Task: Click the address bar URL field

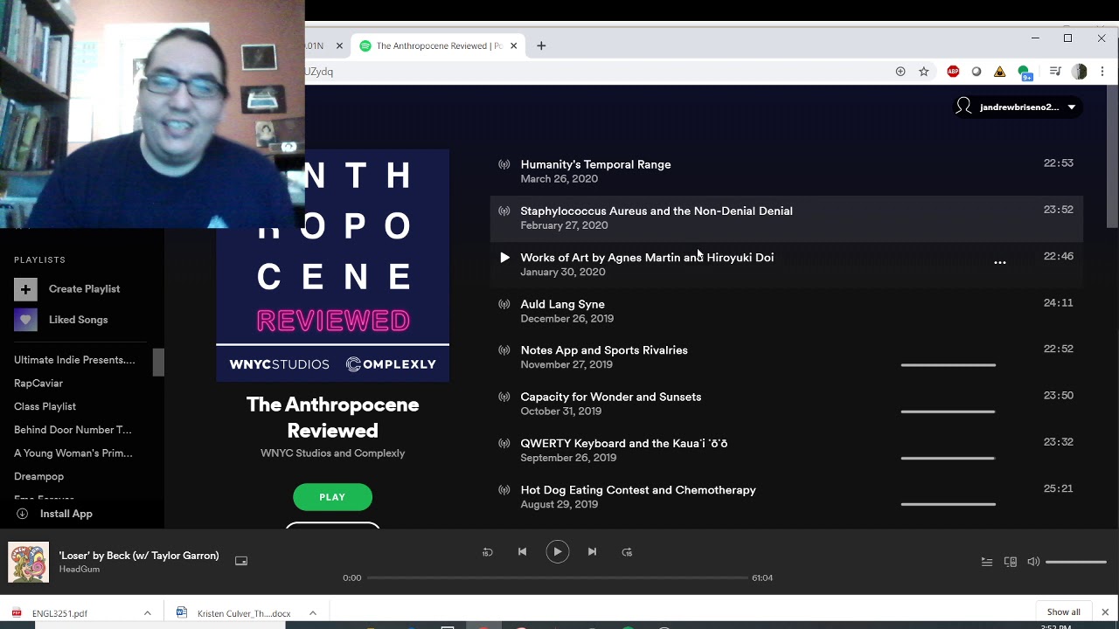Action: (x=594, y=72)
